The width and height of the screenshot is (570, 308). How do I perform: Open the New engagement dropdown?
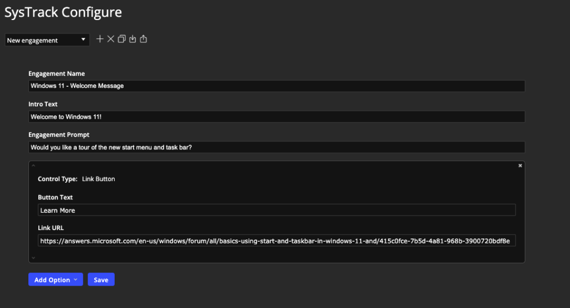(47, 40)
